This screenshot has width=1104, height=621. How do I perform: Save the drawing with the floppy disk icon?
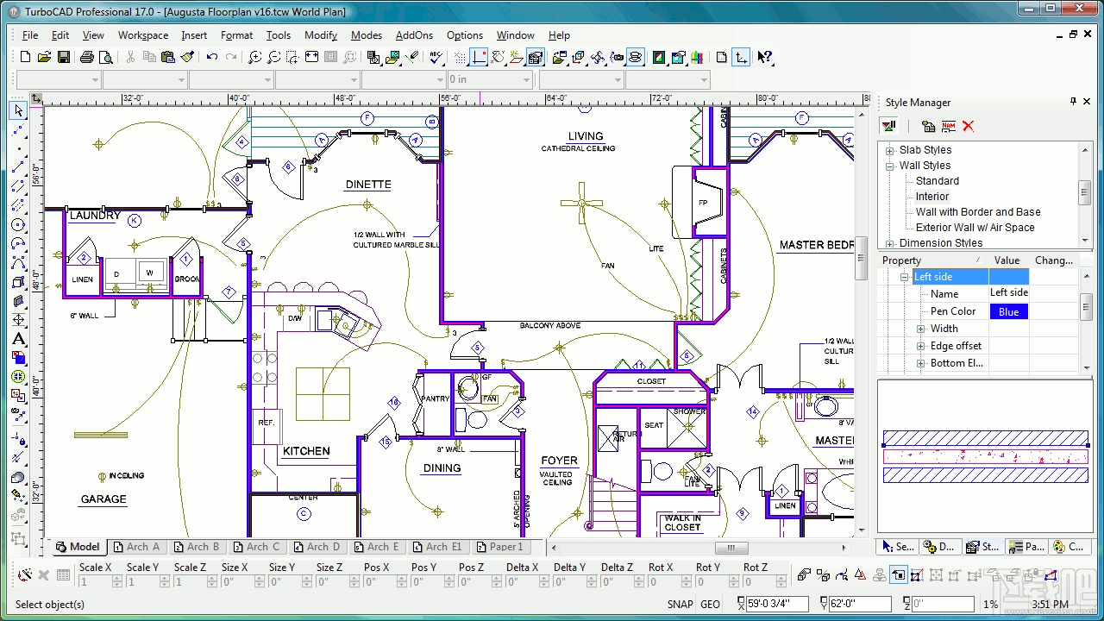[64, 57]
